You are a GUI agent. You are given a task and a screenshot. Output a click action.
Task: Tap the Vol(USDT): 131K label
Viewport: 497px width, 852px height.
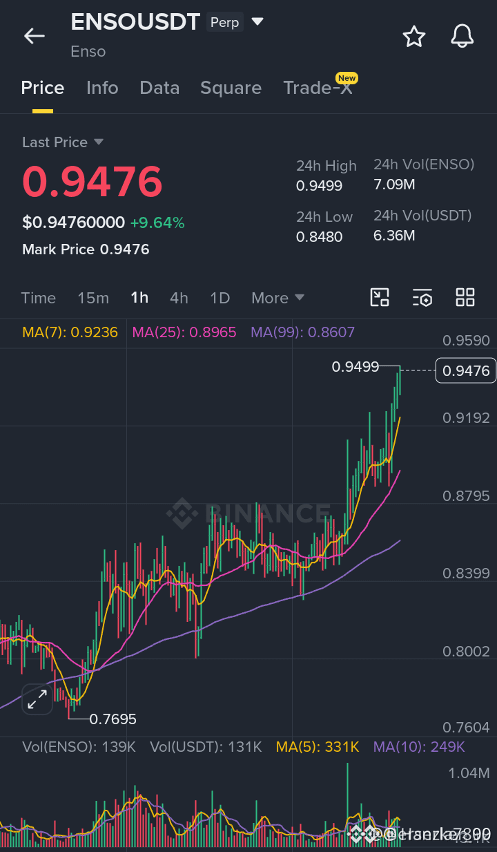pos(206,747)
